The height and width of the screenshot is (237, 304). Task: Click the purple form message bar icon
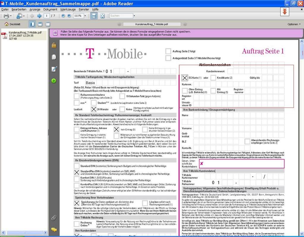coord(55,33)
